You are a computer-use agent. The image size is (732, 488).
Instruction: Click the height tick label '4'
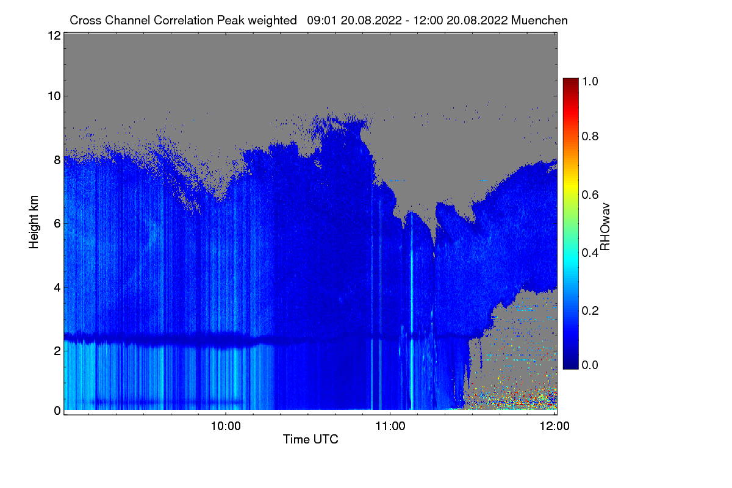(57, 287)
